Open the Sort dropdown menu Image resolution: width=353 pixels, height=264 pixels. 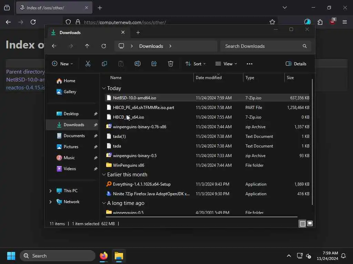tap(195, 64)
